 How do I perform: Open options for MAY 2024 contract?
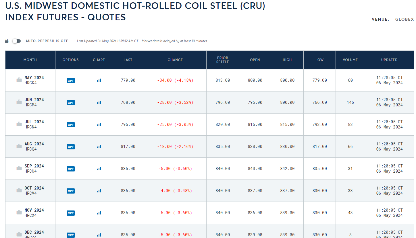[x=71, y=81]
